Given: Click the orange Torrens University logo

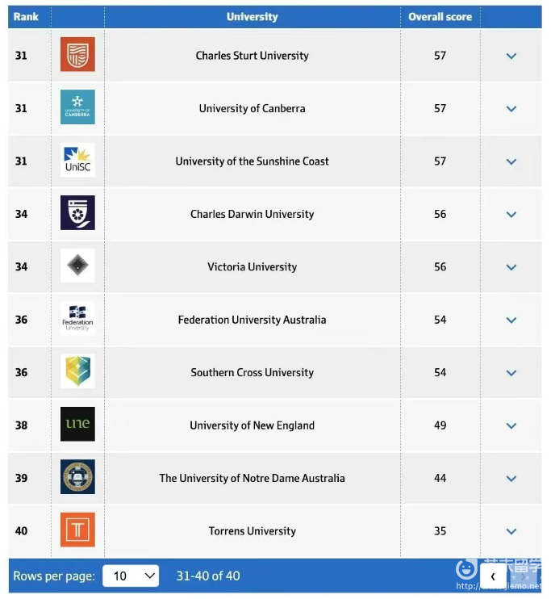Looking at the screenshot, I should coord(77,530).
